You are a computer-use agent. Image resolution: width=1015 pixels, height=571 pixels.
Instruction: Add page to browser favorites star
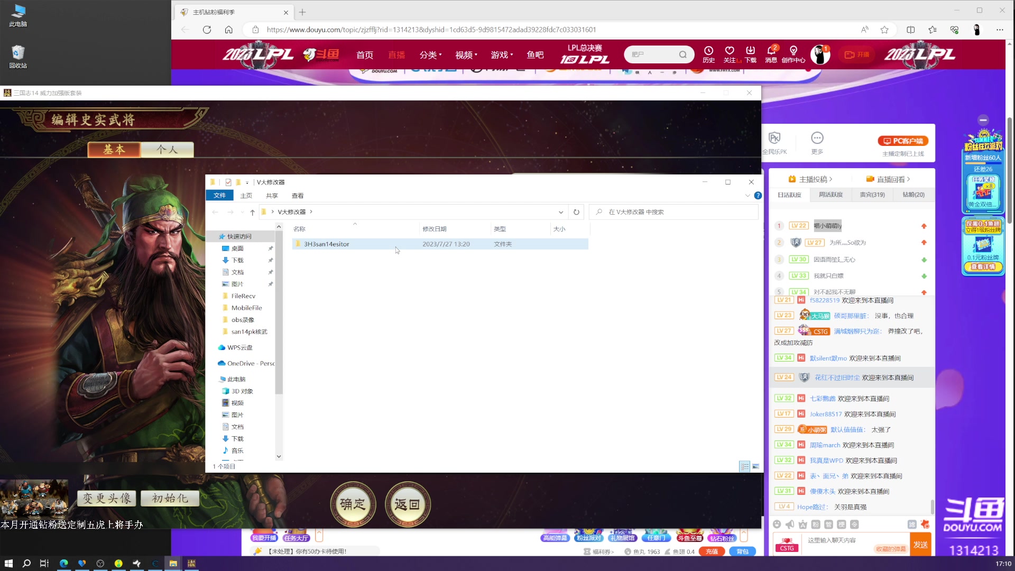coord(884,30)
